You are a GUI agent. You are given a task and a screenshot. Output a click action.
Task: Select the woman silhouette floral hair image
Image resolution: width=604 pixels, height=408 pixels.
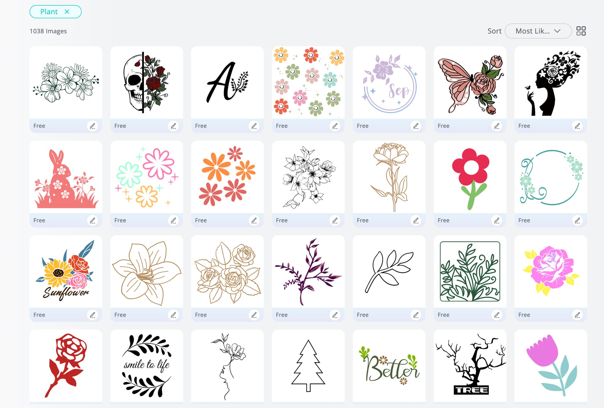[x=551, y=82]
